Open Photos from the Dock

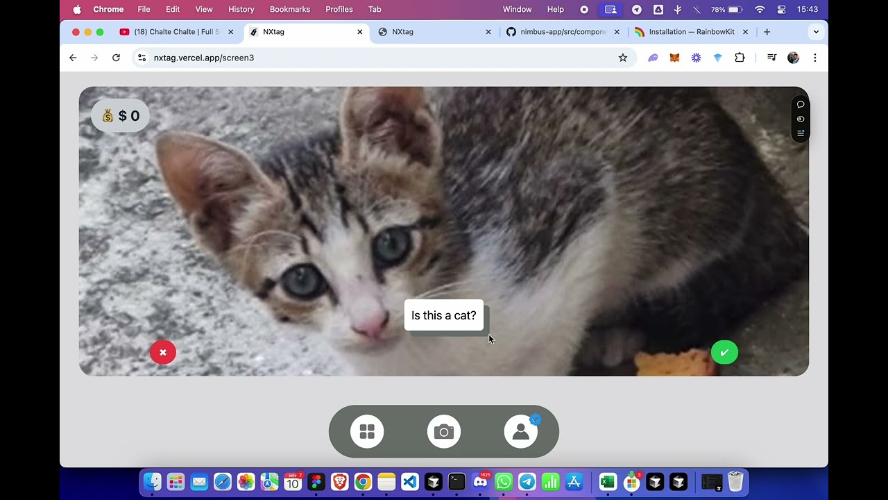(x=246, y=481)
